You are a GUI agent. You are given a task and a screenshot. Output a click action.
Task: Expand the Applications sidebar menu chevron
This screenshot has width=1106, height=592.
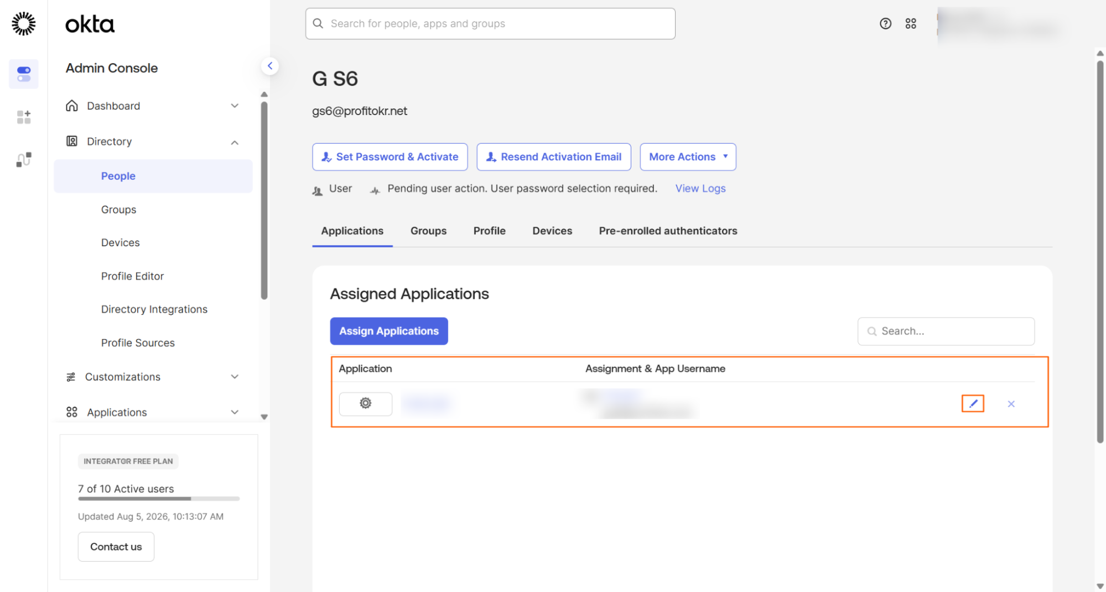pos(235,412)
